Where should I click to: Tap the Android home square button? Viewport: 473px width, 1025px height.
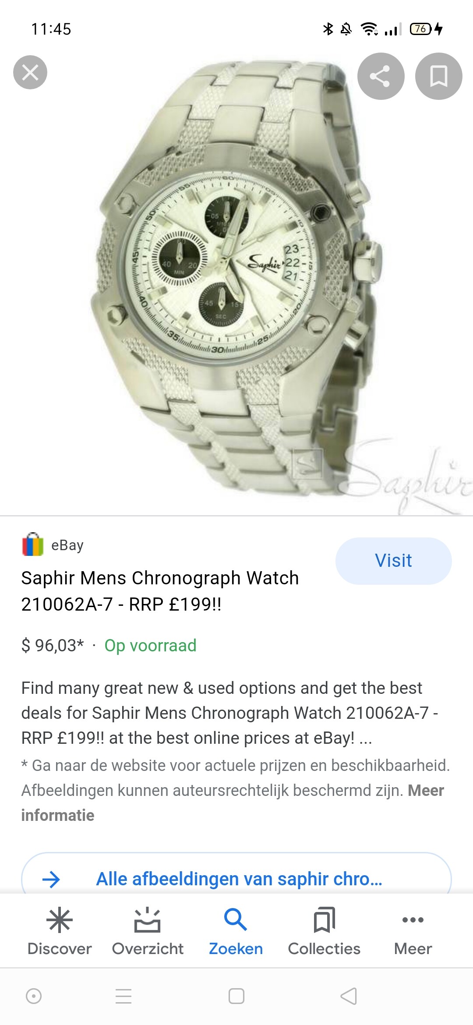[x=236, y=996]
